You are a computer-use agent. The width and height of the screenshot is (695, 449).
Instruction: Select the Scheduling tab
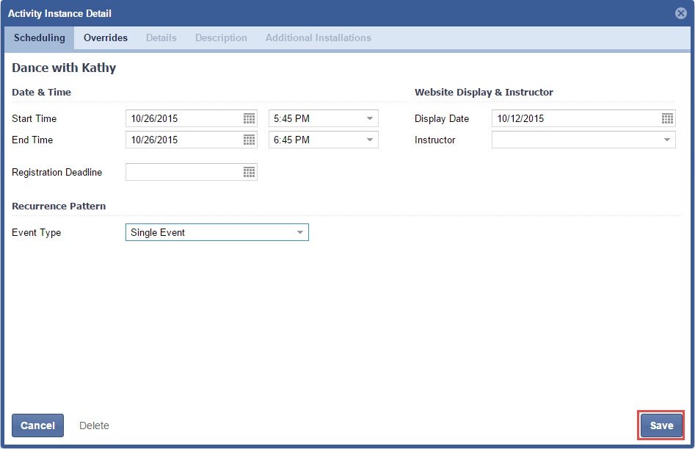[40, 37]
